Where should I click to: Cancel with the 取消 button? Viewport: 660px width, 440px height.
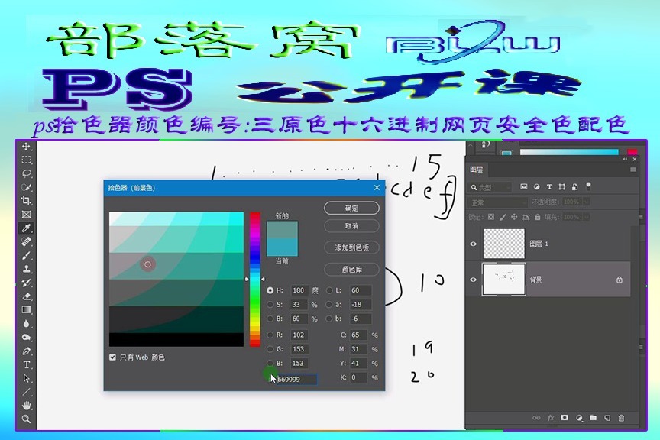tap(351, 226)
